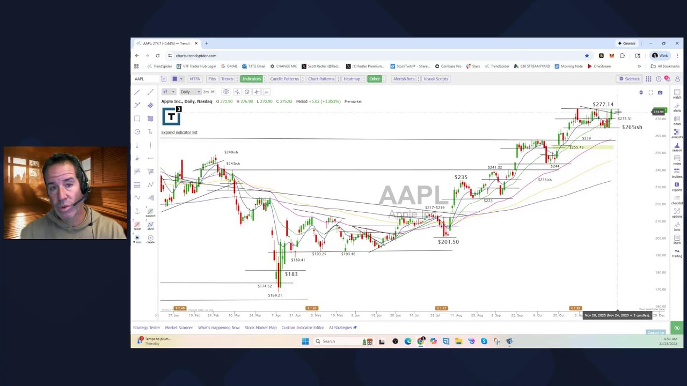Toggle the Trends button
Viewport: 687px width, 386px height.
(227, 79)
